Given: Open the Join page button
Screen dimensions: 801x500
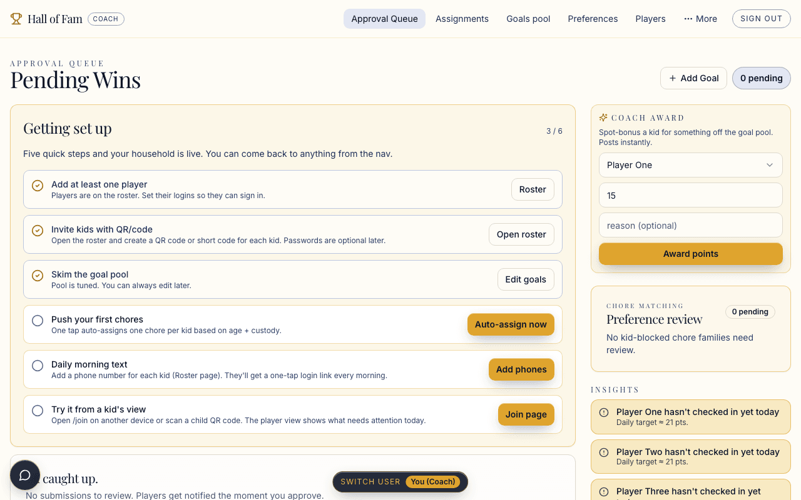Looking at the screenshot, I should tap(526, 414).
